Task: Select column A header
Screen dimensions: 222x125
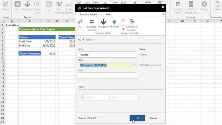Action: pos(12,21)
